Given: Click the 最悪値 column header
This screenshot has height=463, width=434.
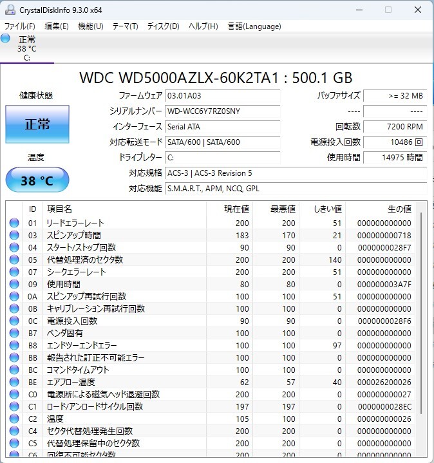Looking at the screenshot, I should tap(276, 209).
